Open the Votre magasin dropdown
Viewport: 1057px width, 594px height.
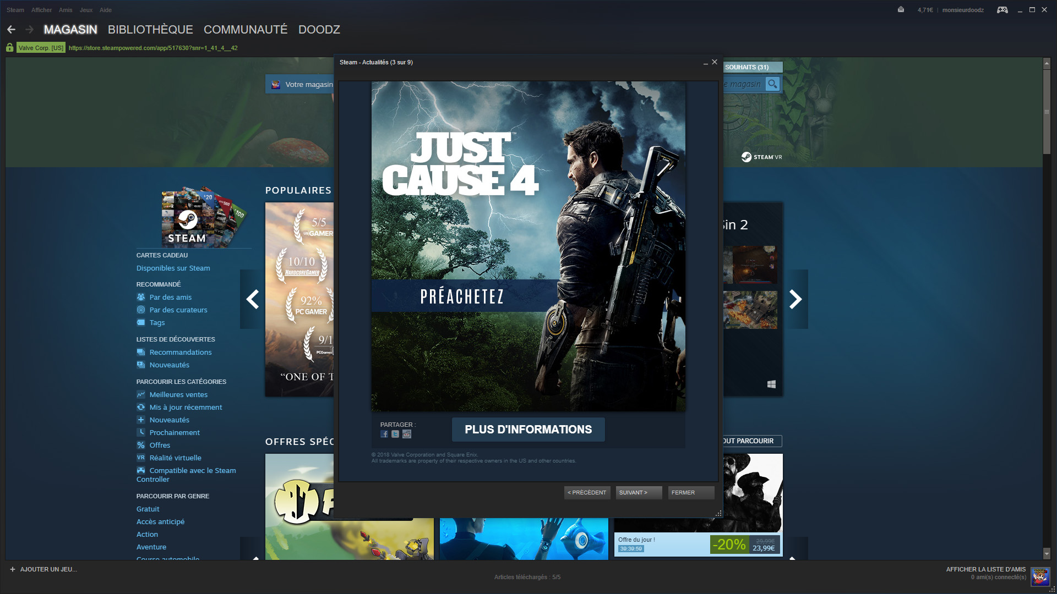301,84
